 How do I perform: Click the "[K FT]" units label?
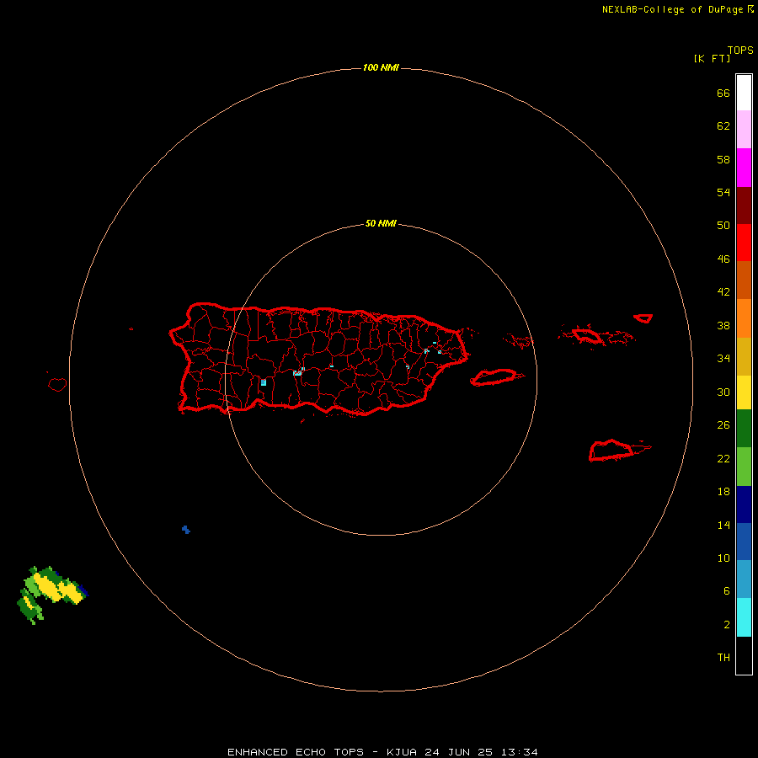(x=712, y=58)
